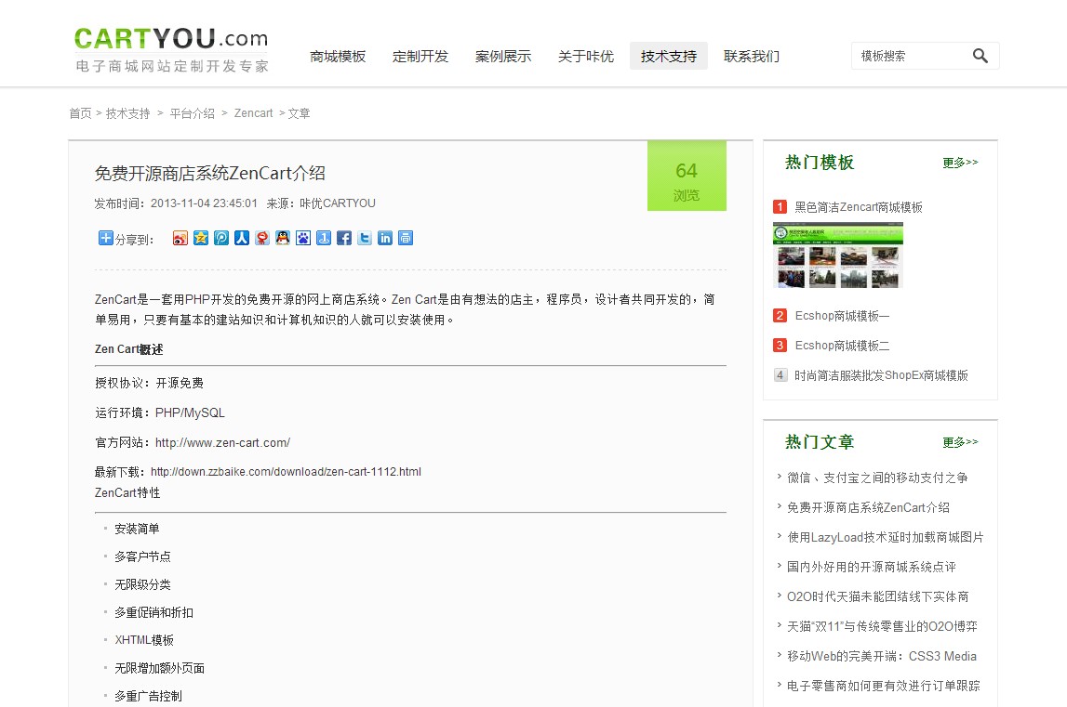Screen dimensions: 1067x707
Task: Click list item 安装简单
Action: click(137, 529)
